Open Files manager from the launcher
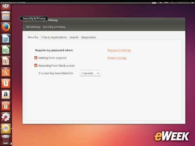This screenshot has height=146, width=195. pyautogui.click(x=5, y=16)
